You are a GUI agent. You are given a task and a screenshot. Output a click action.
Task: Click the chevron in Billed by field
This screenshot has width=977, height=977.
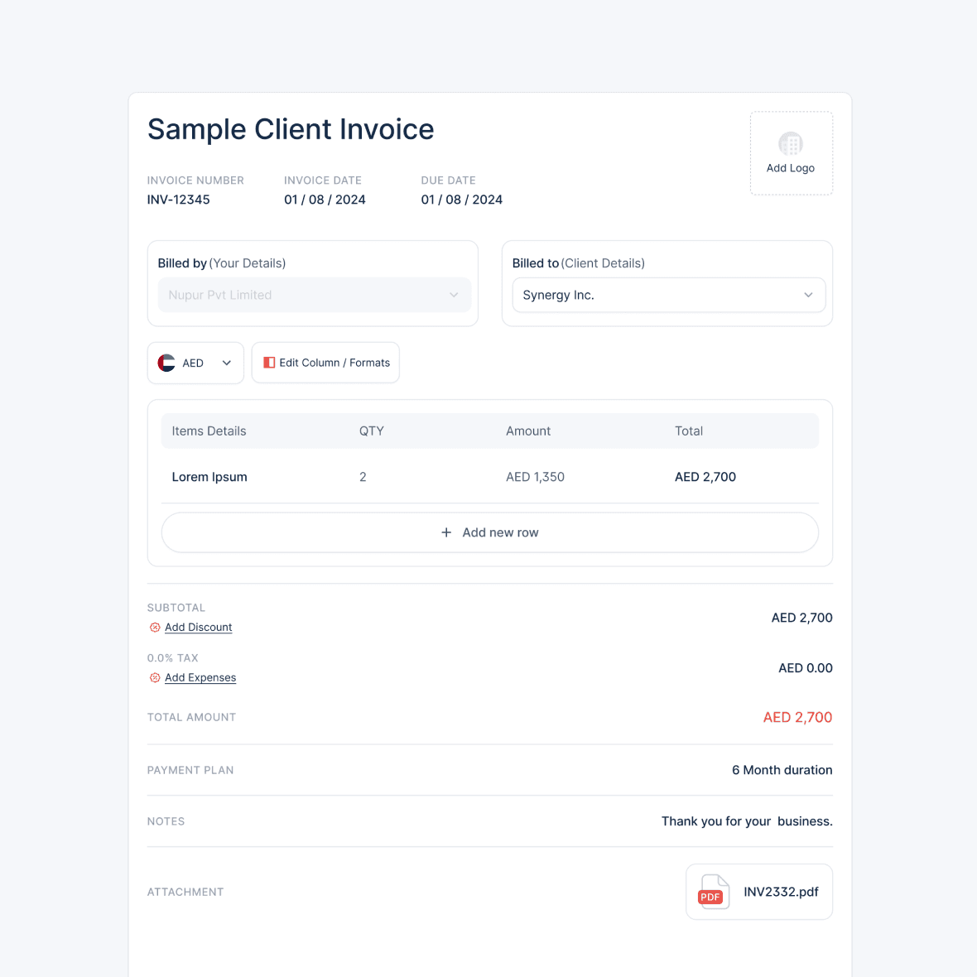[x=454, y=295]
